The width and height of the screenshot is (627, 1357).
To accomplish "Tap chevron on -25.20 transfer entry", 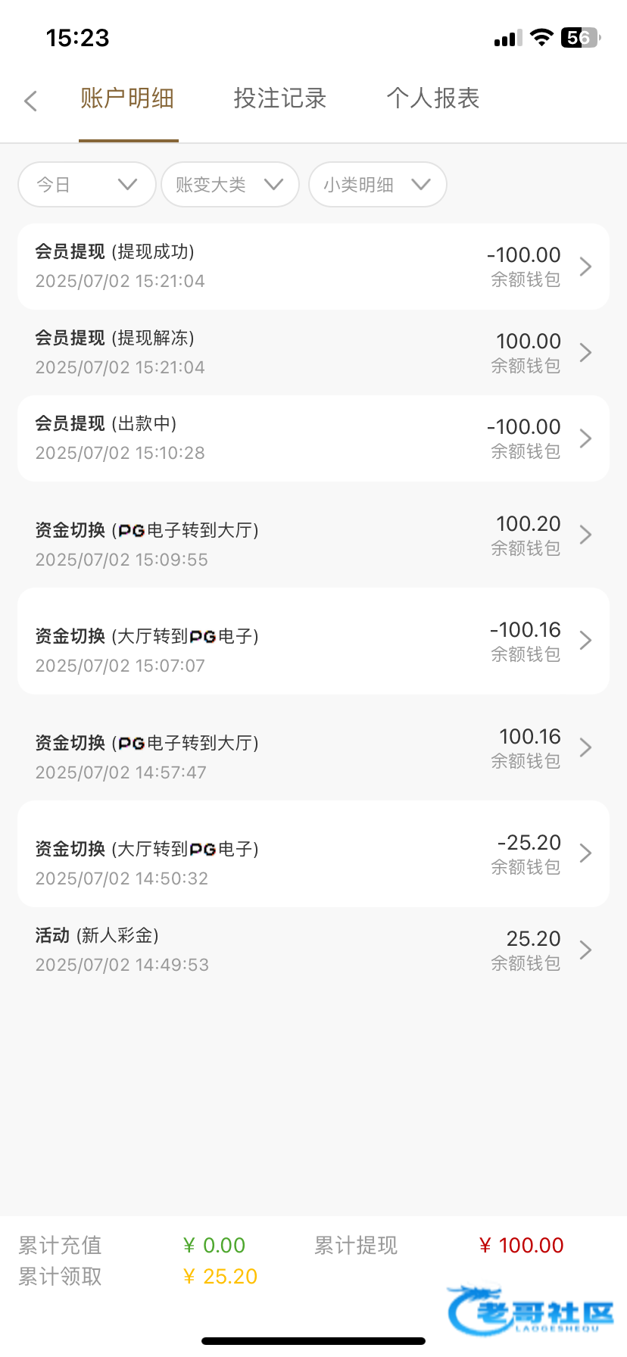I will [585, 853].
